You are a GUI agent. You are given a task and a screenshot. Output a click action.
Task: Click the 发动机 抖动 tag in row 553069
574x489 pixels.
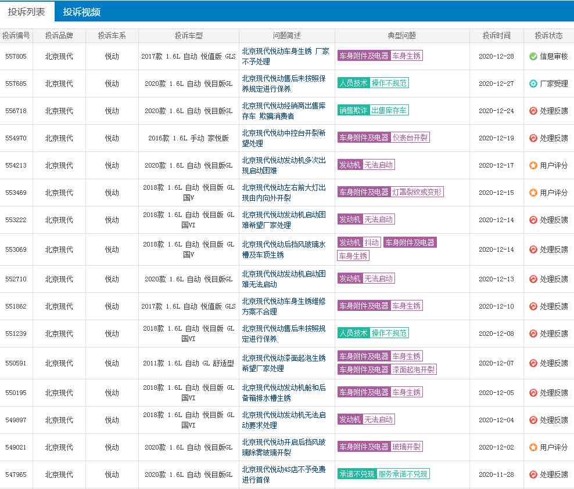click(x=359, y=242)
